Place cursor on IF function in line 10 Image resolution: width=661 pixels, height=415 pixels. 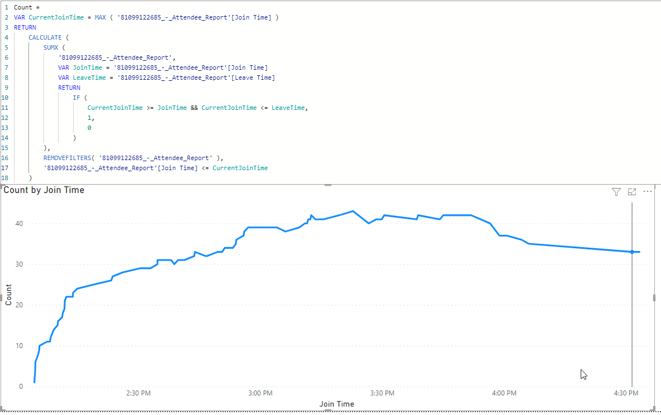(x=76, y=98)
